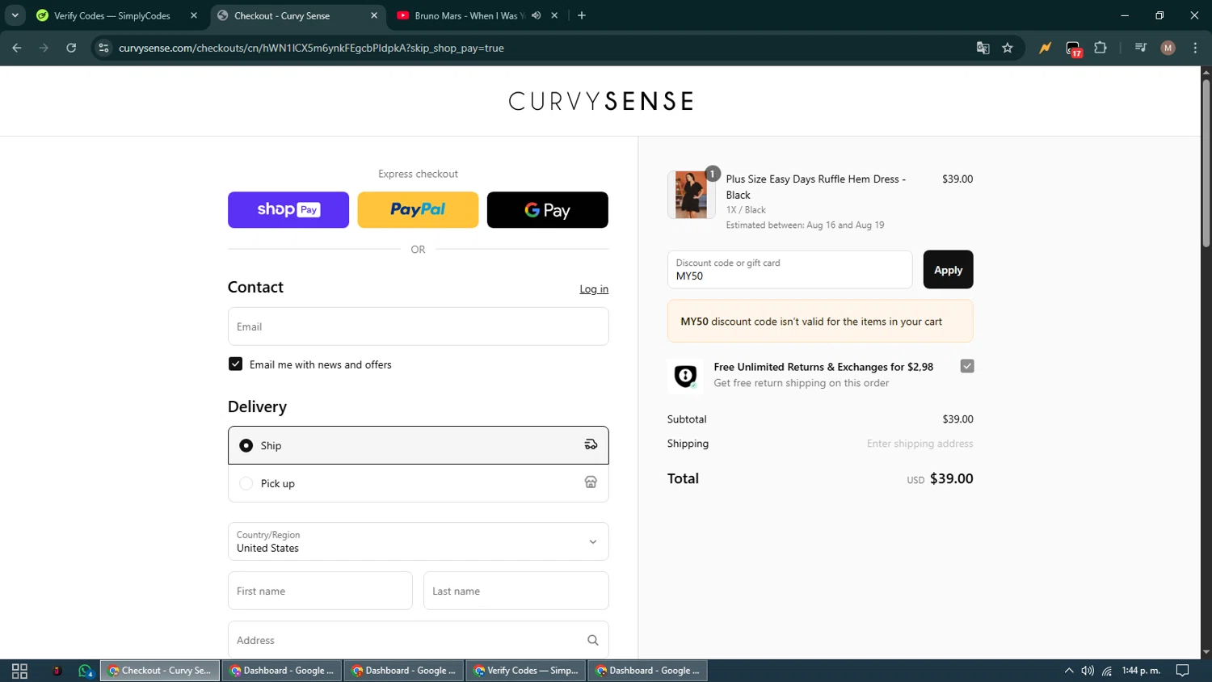Image resolution: width=1212 pixels, height=682 pixels.
Task: Open the network Wi-Fi tray icon
Action: [1107, 671]
